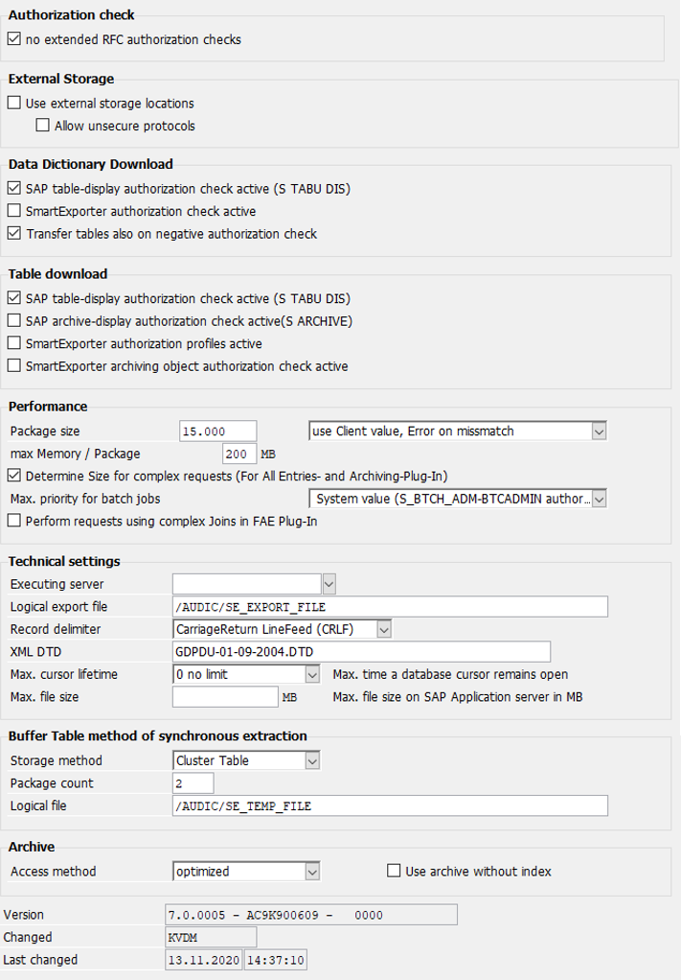This screenshot has width=681, height=980.
Task: Tick Allow unsecure protocols checkbox
Action: pos(42,125)
